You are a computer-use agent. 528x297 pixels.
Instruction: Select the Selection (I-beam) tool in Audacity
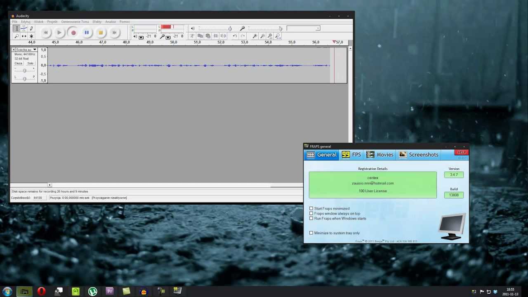(x=16, y=28)
